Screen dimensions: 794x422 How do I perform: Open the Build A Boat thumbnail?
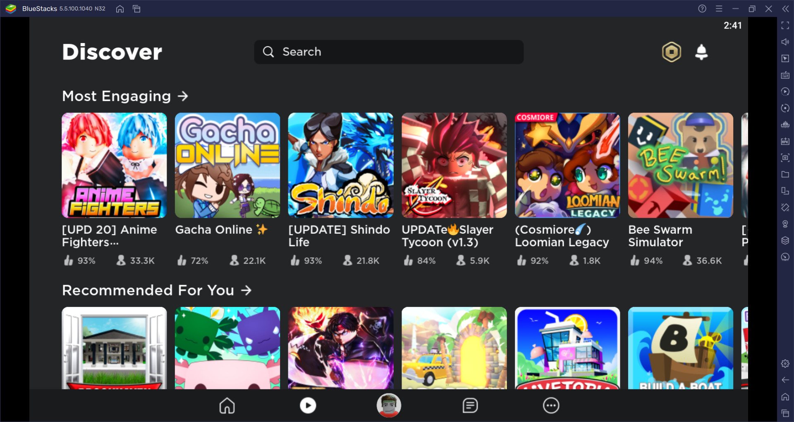point(681,348)
